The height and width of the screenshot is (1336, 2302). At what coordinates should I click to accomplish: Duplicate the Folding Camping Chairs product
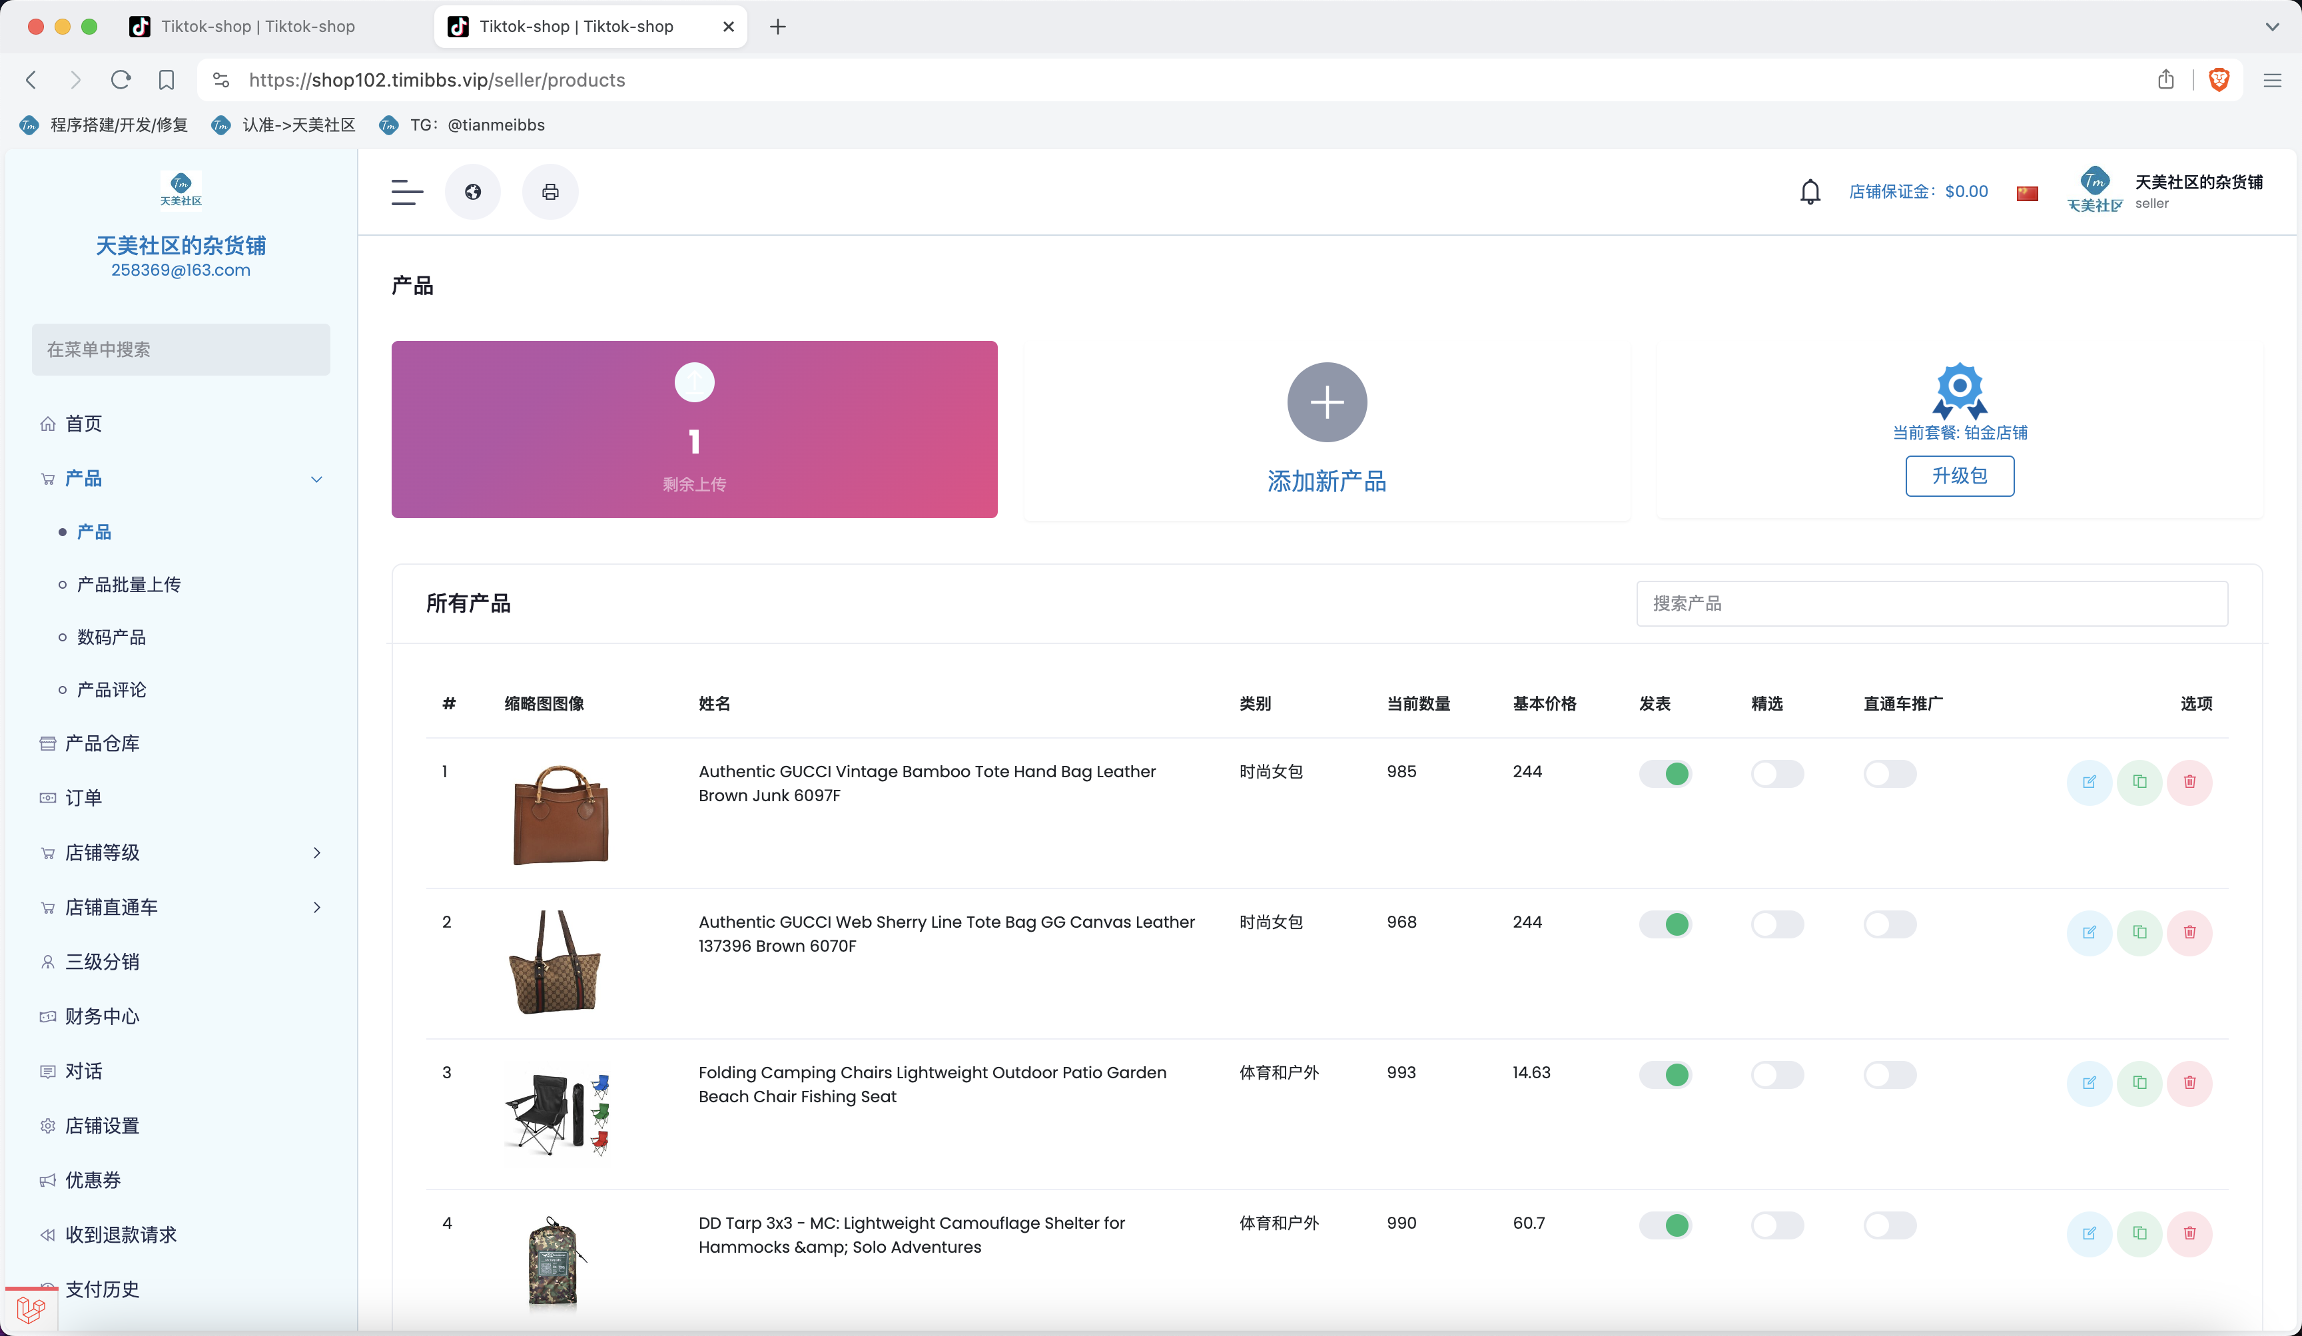(x=2139, y=1083)
